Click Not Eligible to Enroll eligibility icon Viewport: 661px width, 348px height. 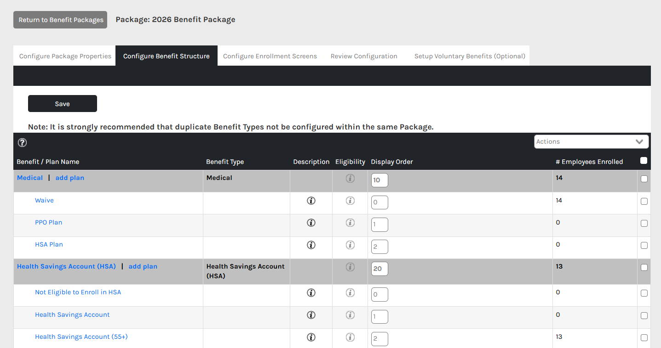pyautogui.click(x=350, y=292)
